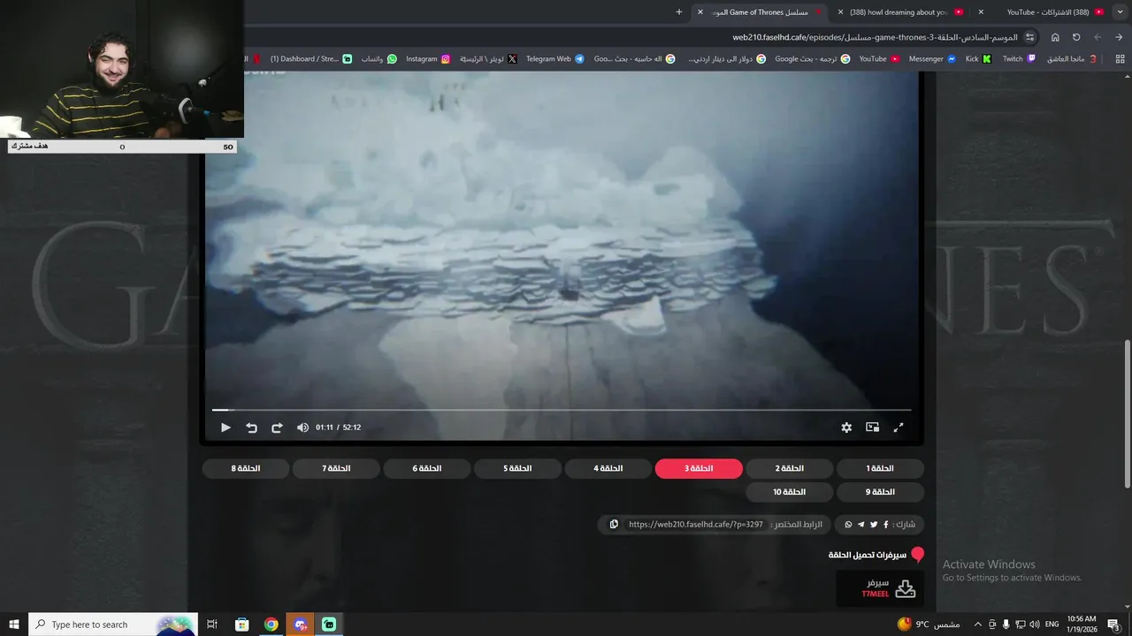Mute the video with the volume icon

point(302,428)
